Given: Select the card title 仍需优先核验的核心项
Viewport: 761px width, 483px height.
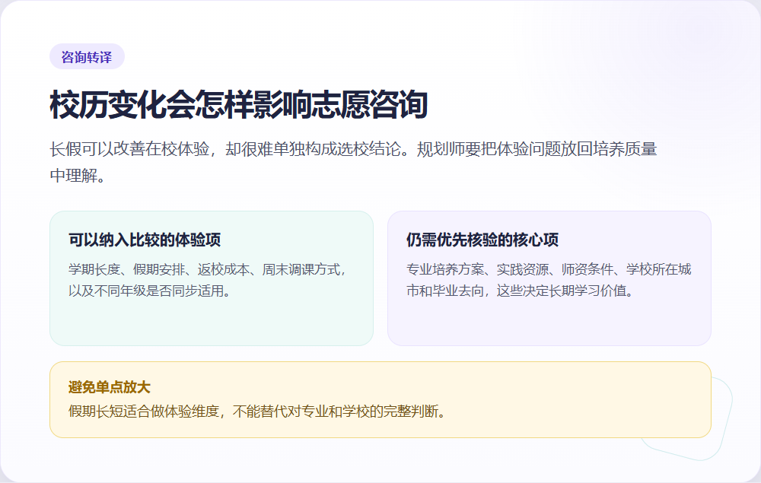Looking at the screenshot, I should [x=482, y=240].
